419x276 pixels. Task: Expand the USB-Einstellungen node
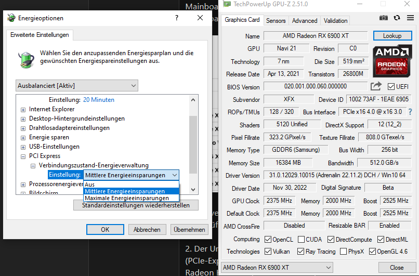(23, 147)
